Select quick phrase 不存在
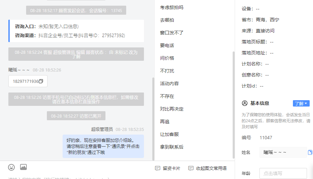The height and width of the screenshot is (179, 313). [167, 97]
